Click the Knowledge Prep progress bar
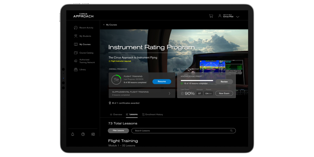 [x=197, y=81]
